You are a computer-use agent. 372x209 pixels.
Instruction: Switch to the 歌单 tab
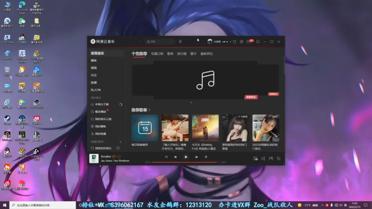170,54
